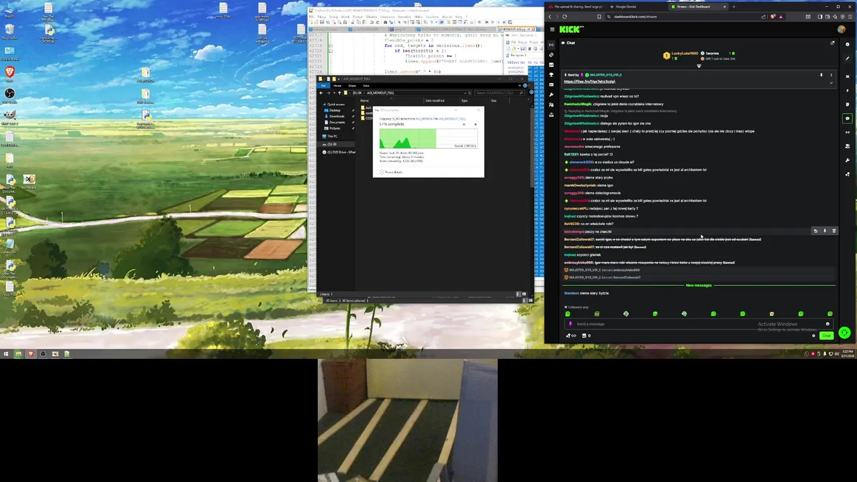The width and height of the screenshot is (857, 482).
Task: Open the profile avatar menu in Kick
Action: [x=842, y=29]
